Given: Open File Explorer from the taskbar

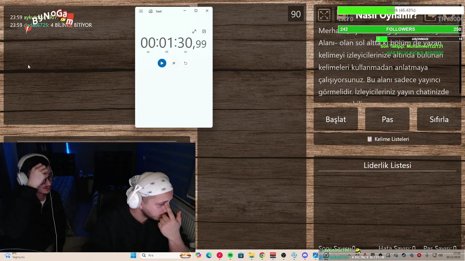Looking at the screenshot, I should point(251,256).
